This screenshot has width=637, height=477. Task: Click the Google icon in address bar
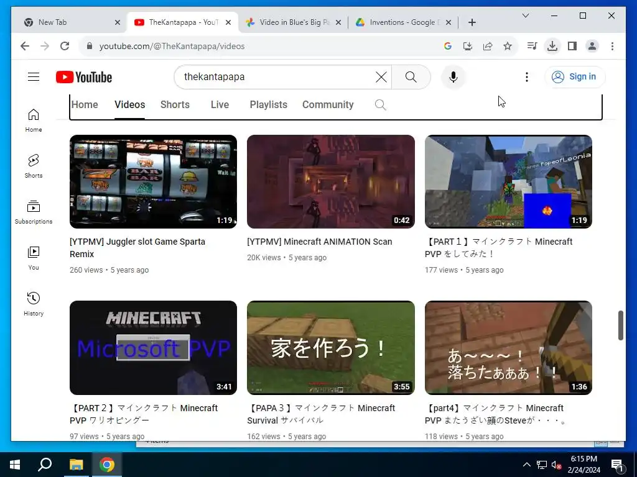(x=448, y=46)
